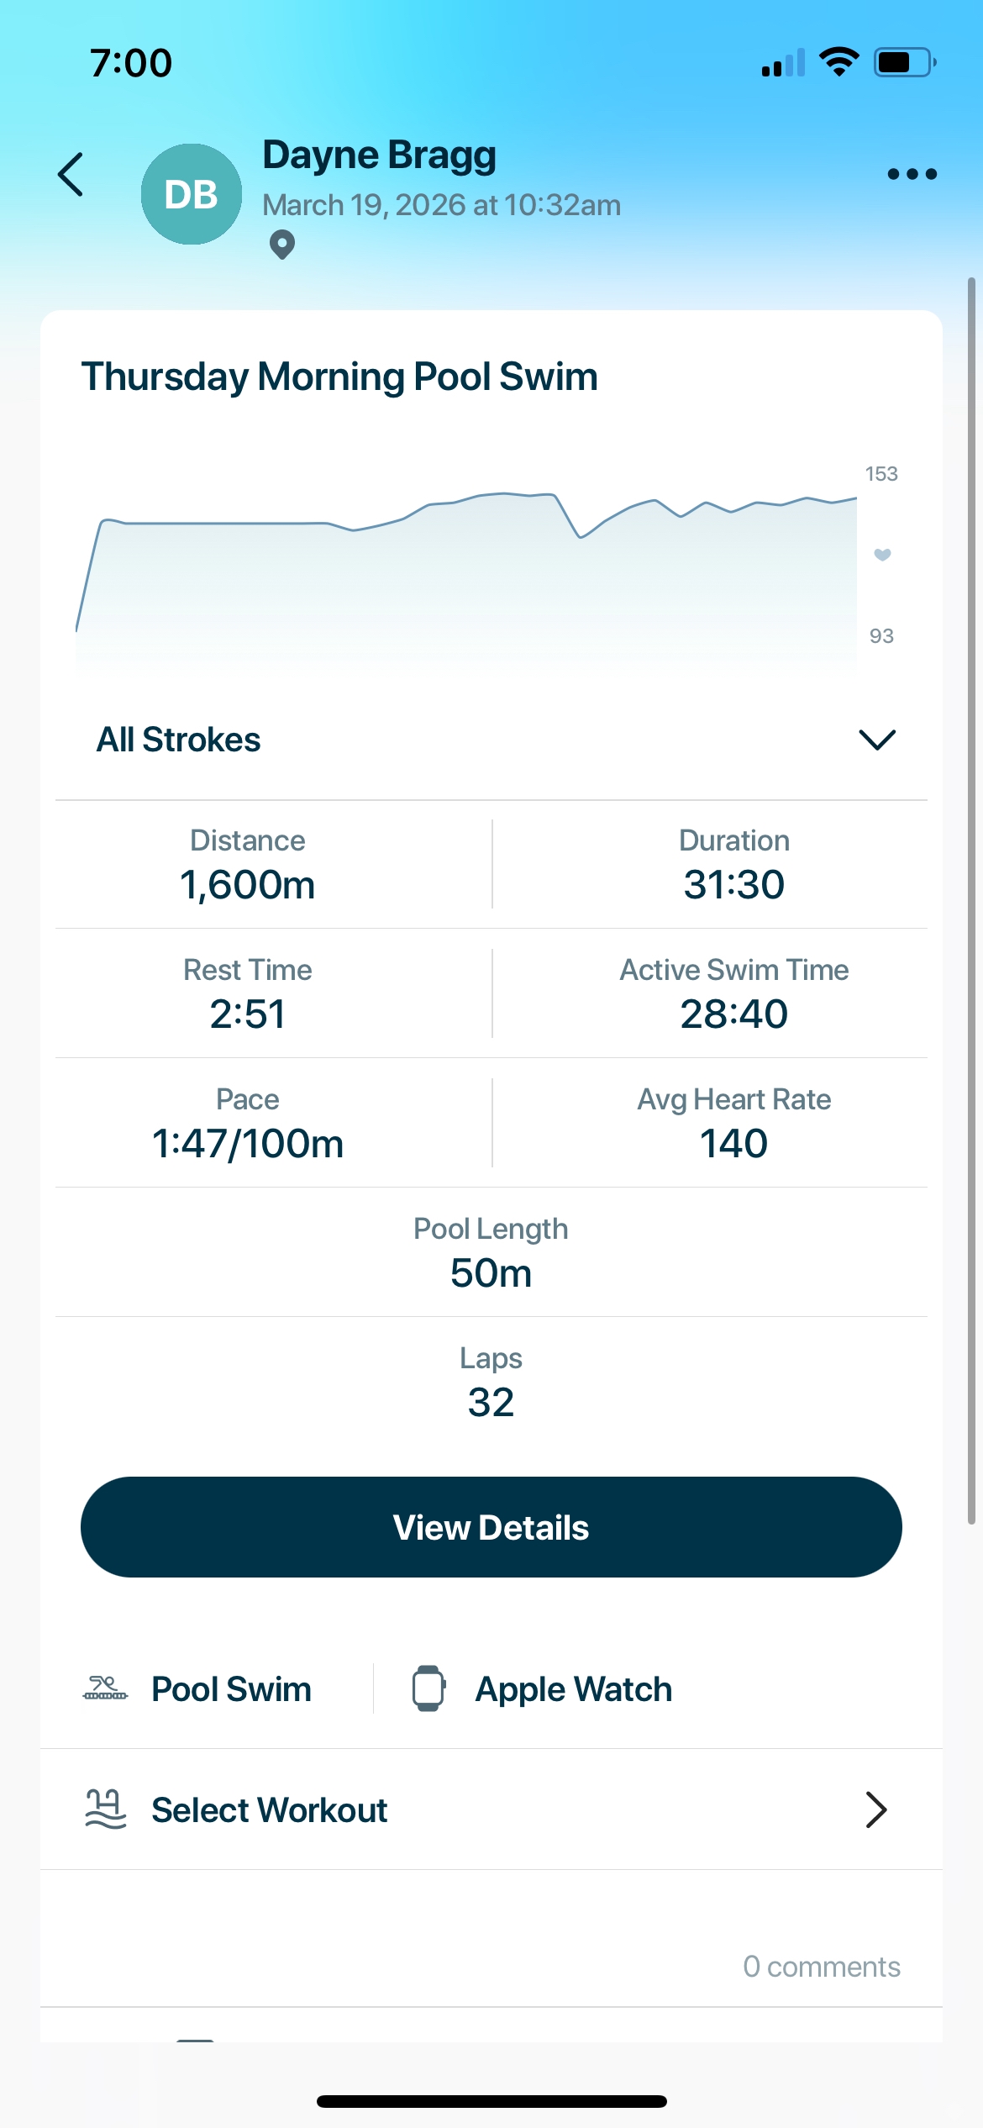Tap the location pin icon

[282, 245]
